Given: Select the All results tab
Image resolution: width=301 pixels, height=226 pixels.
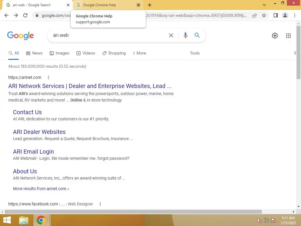Looking at the screenshot, I should 14,53.
